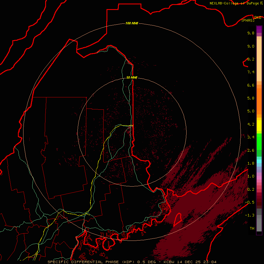Click the "50 NMI" range ring label
This screenshot has height=264, width=264.
[x=132, y=77]
